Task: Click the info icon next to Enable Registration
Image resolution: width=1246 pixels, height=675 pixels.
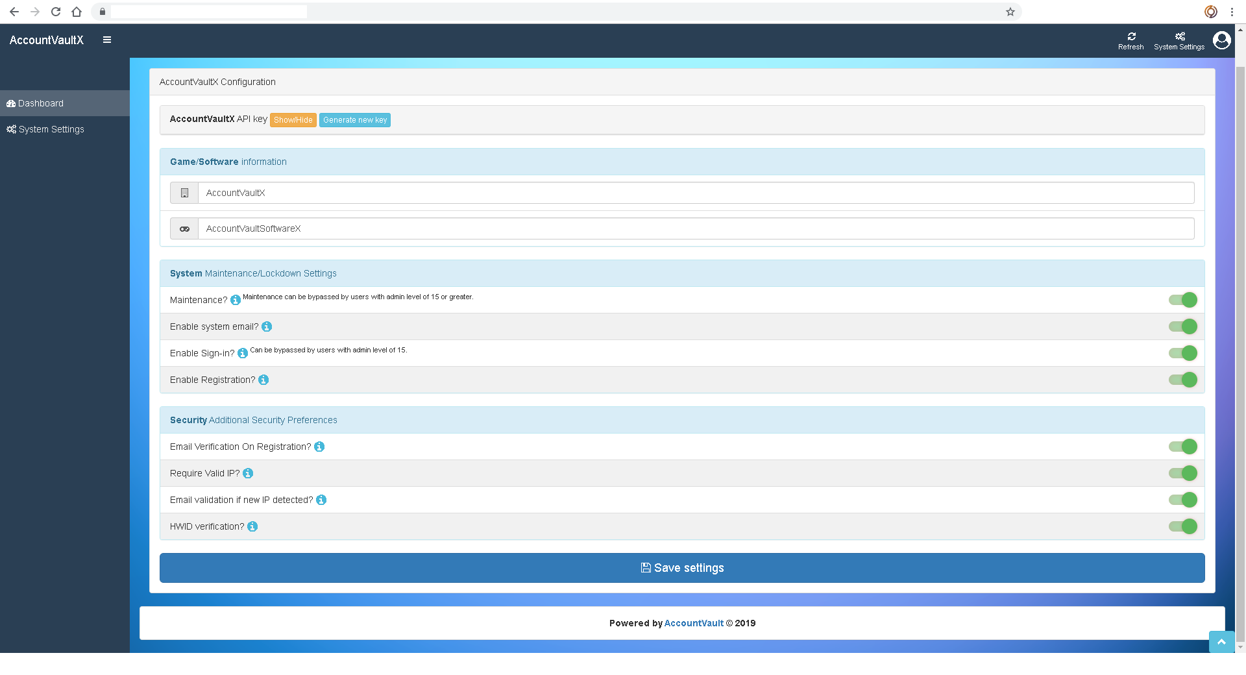Action: pyautogui.click(x=263, y=380)
